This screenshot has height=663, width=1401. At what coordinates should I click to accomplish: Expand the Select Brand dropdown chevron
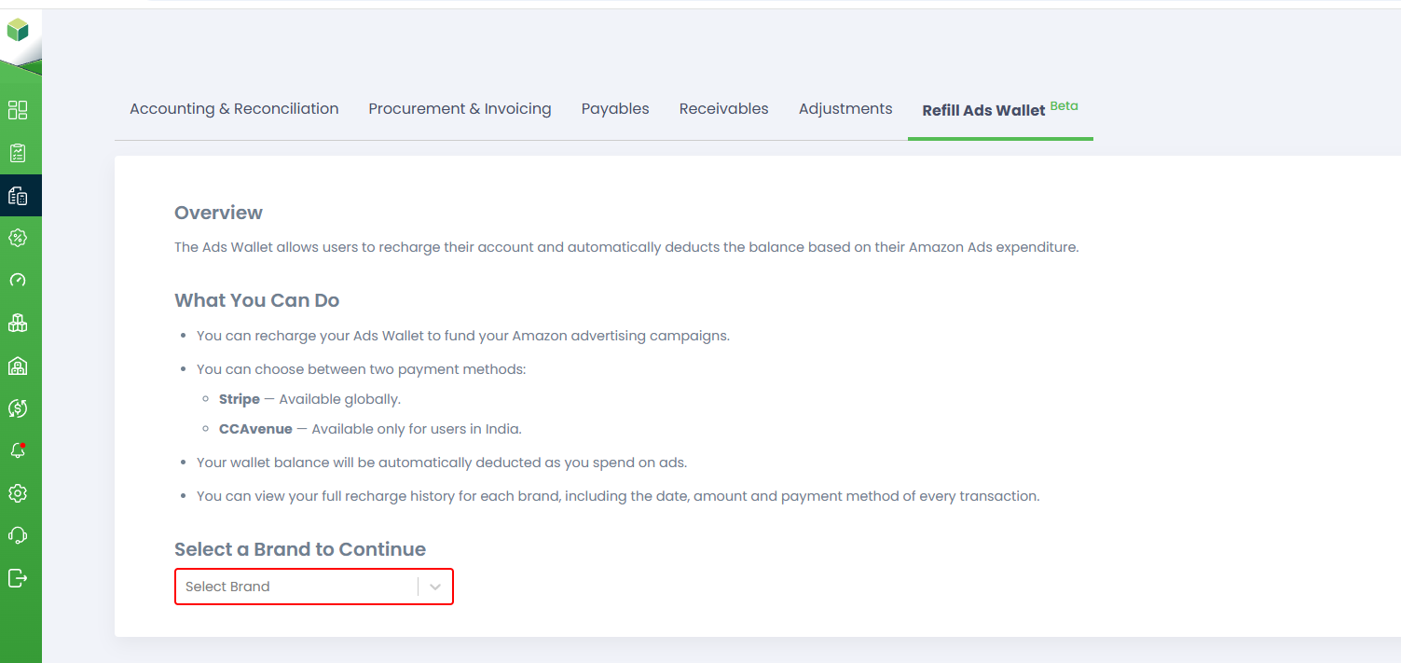click(435, 587)
